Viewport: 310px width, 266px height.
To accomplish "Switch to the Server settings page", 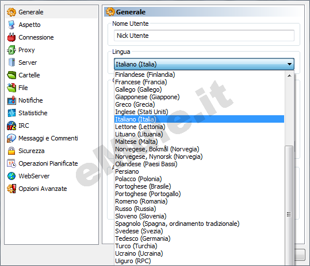I will [x=28, y=62].
